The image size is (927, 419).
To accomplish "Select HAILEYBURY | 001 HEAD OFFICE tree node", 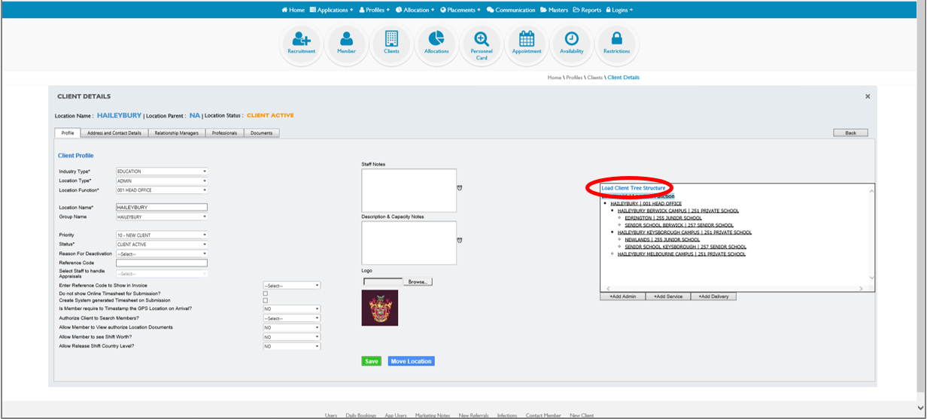I will (646, 203).
